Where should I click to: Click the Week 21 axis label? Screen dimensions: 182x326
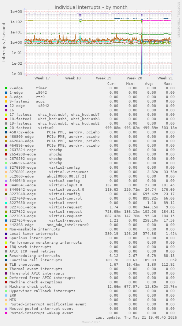tap(165, 78)
